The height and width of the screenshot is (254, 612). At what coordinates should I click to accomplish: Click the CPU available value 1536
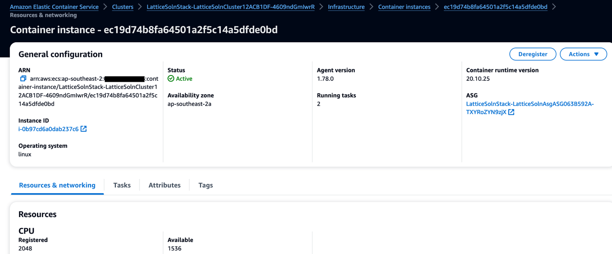coord(175,248)
